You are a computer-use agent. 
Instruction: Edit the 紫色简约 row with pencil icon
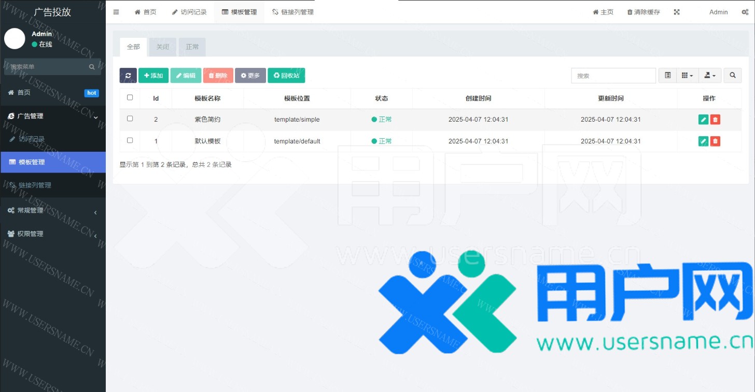(703, 120)
